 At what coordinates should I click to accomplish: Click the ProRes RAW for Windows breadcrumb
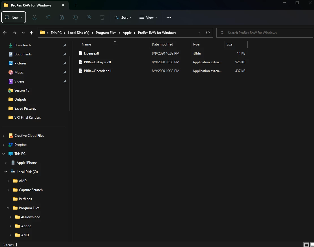[x=157, y=32]
